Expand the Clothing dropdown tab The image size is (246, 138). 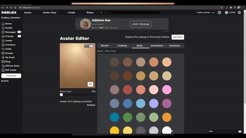(x=123, y=46)
